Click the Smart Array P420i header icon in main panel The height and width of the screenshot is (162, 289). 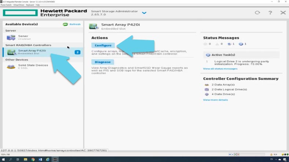[x=94, y=26]
